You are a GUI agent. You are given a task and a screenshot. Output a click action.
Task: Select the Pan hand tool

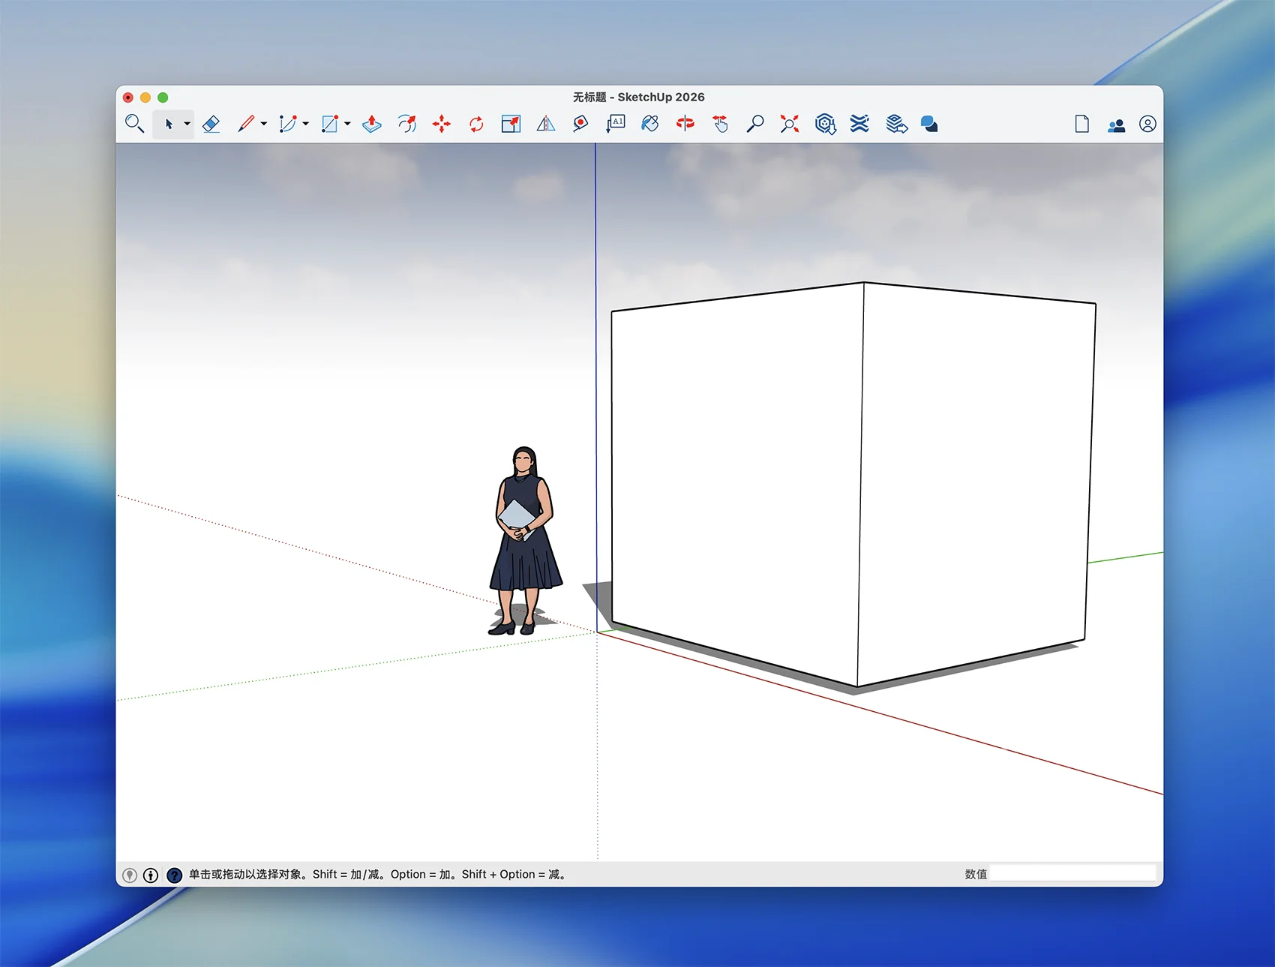tap(720, 124)
